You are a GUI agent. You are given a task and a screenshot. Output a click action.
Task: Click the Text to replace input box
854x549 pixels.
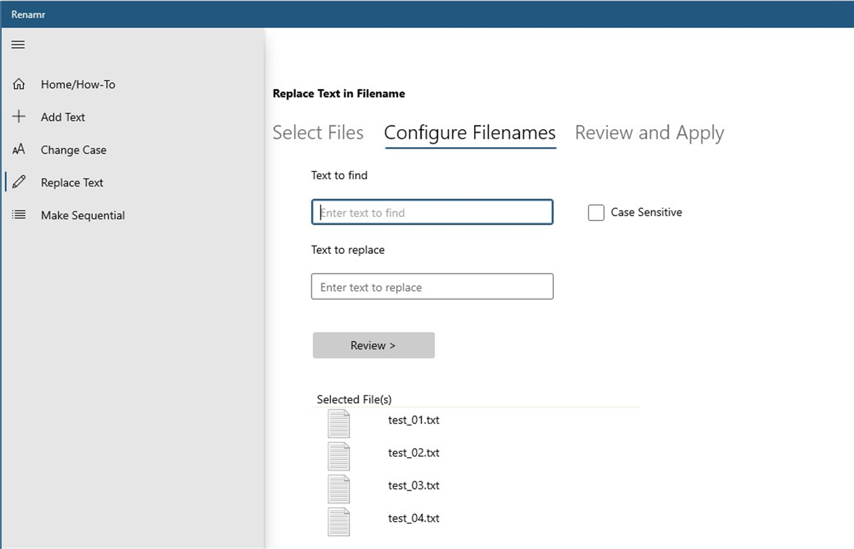click(x=432, y=287)
